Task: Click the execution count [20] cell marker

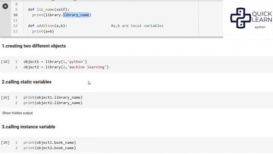Action: tap(5, 142)
